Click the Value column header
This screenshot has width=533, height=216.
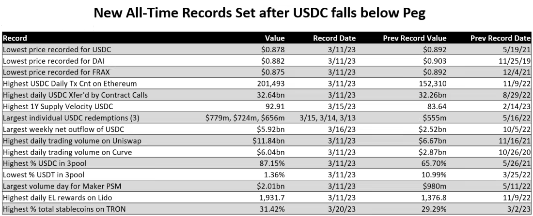[275, 38]
